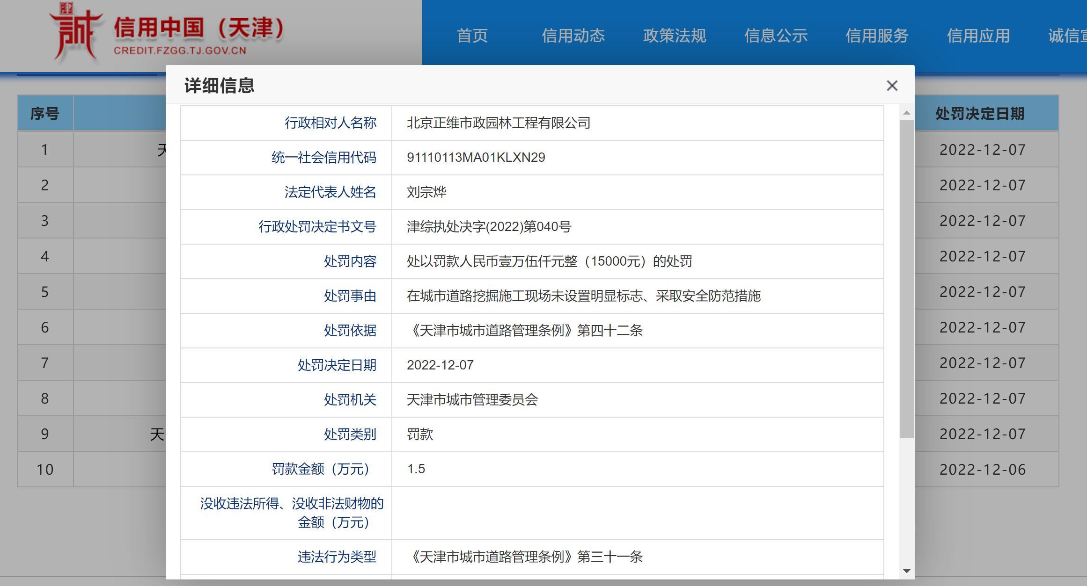Click the authority 天津市城市管理委员会
Image resolution: width=1087 pixels, height=586 pixels.
[472, 400]
